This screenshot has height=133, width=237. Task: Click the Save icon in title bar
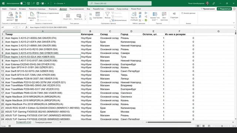click(x=29, y=3)
